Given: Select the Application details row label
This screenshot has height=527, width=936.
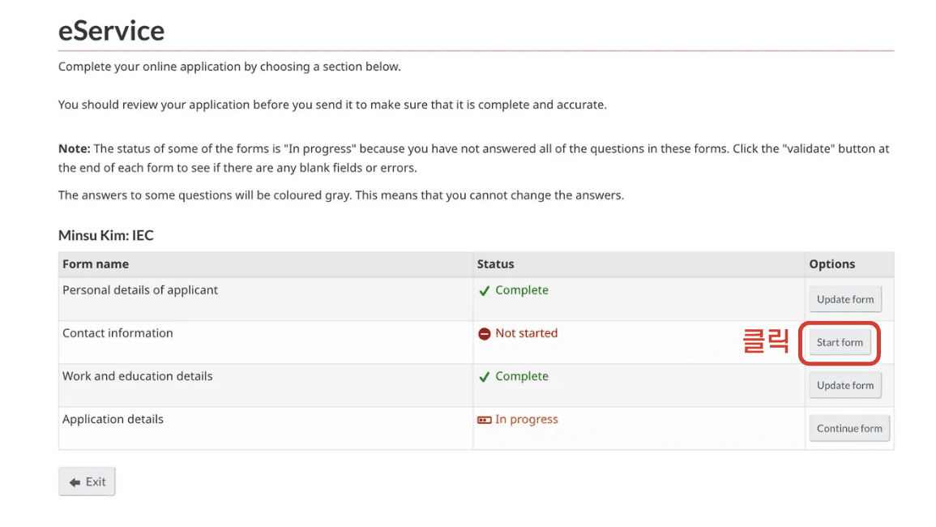Looking at the screenshot, I should coord(113,419).
